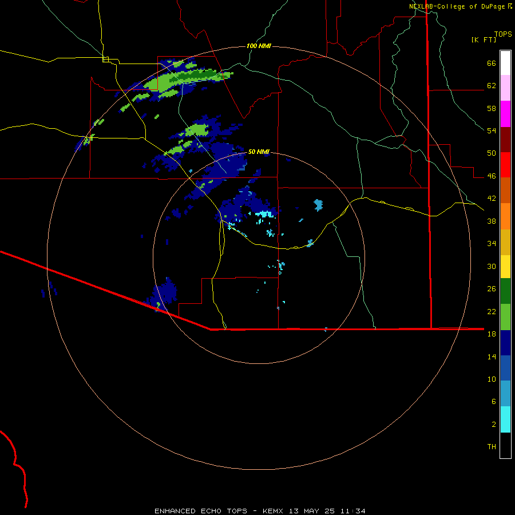
Task: Select the sky blue legend swatch
Action: [x=505, y=394]
